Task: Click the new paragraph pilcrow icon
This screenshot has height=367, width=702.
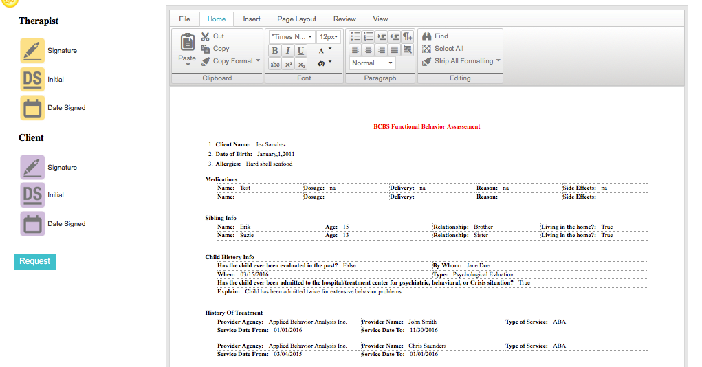Action: point(408,36)
